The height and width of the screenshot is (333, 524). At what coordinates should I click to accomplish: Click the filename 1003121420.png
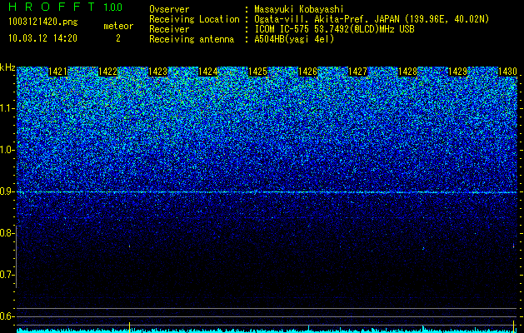point(42,22)
